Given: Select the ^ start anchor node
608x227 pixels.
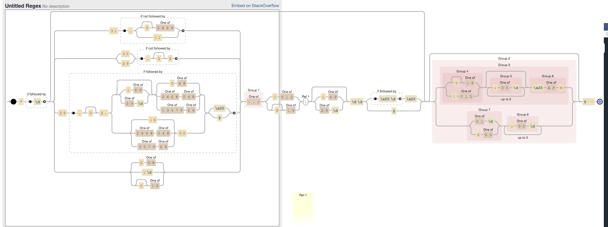Looking at the screenshot, I should tap(21, 101).
